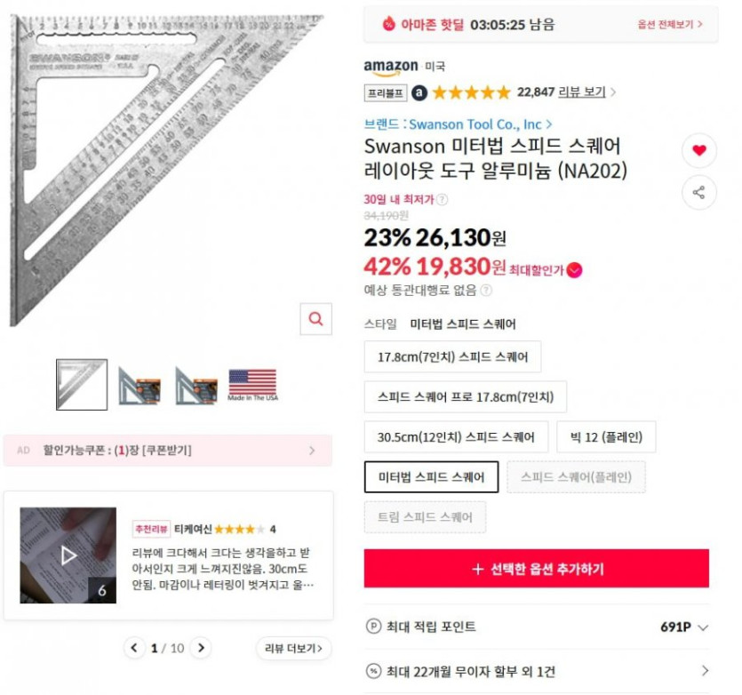Expand 최대 적립 포인트 691P details
The image size is (742, 695).
(x=703, y=627)
